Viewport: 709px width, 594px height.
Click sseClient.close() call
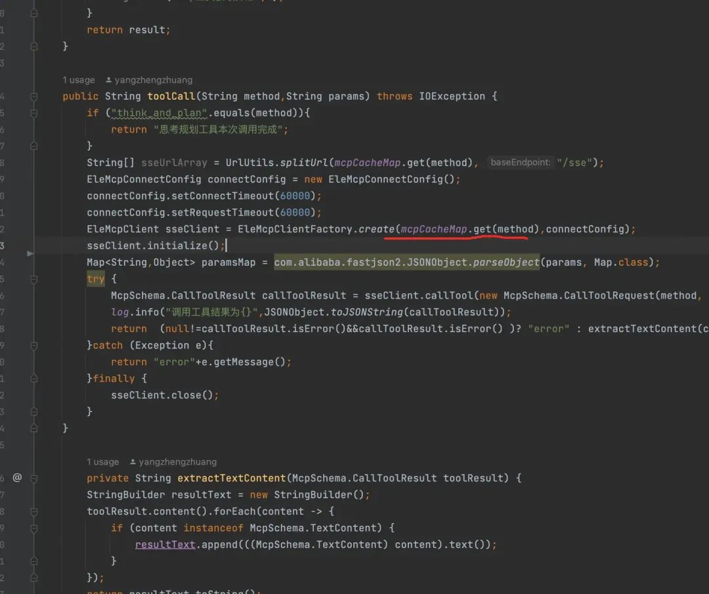tap(162, 395)
